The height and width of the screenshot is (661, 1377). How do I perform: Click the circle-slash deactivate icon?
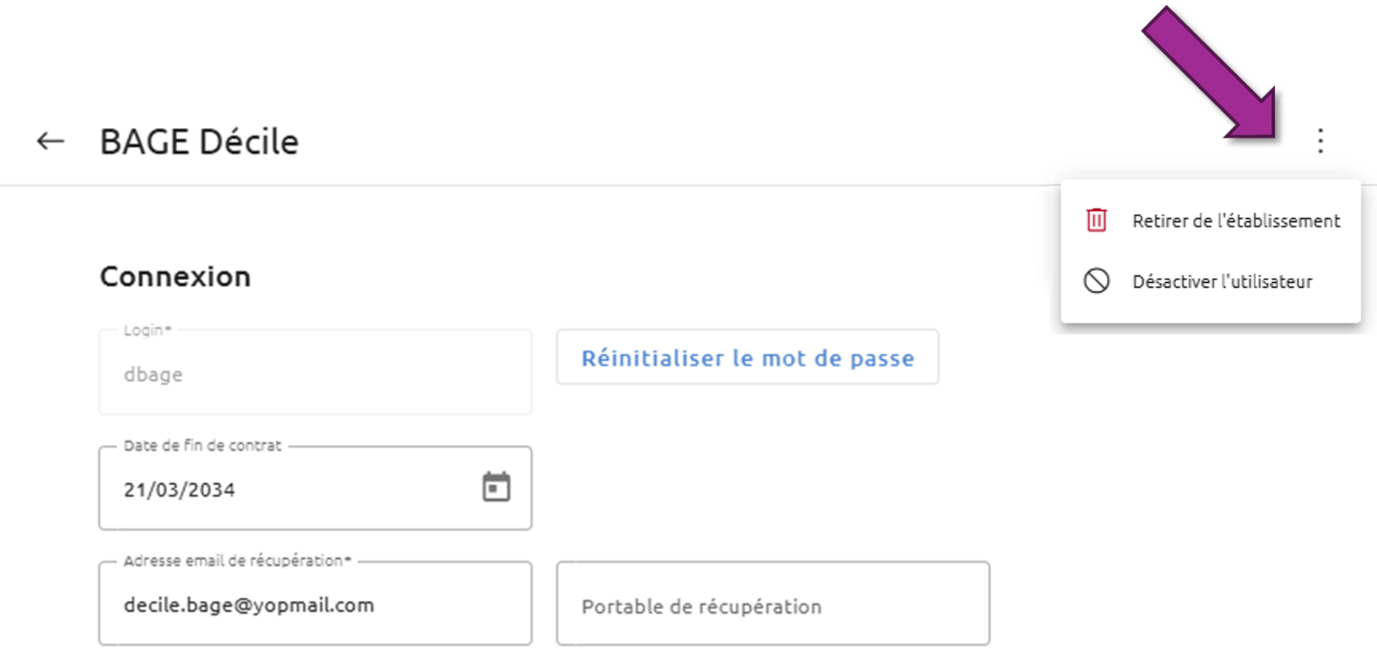[x=1096, y=281]
